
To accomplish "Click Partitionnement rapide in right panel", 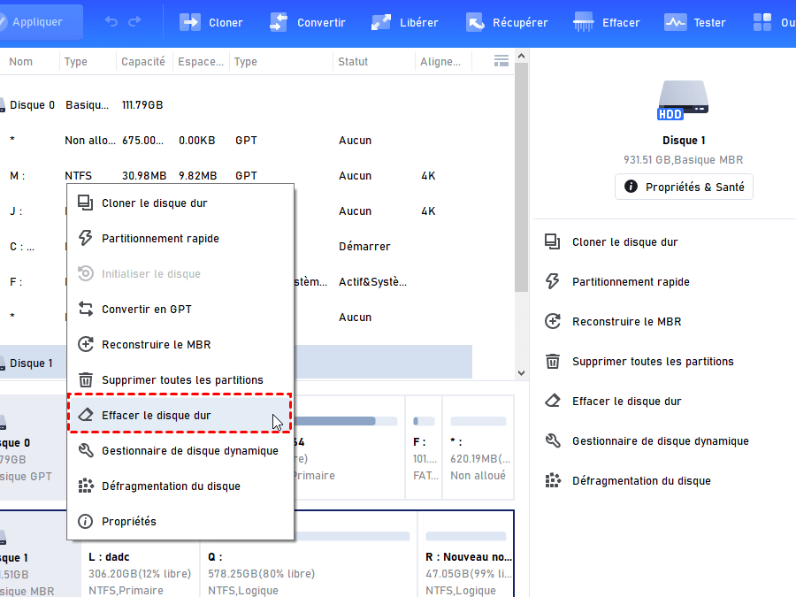I will 631,282.
